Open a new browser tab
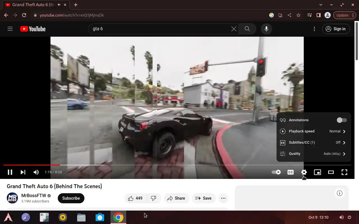359x224 pixels. 75,5
